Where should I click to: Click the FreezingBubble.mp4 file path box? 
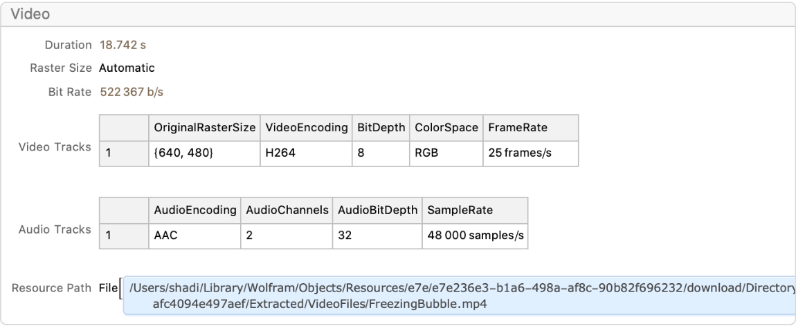coord(457,295)
